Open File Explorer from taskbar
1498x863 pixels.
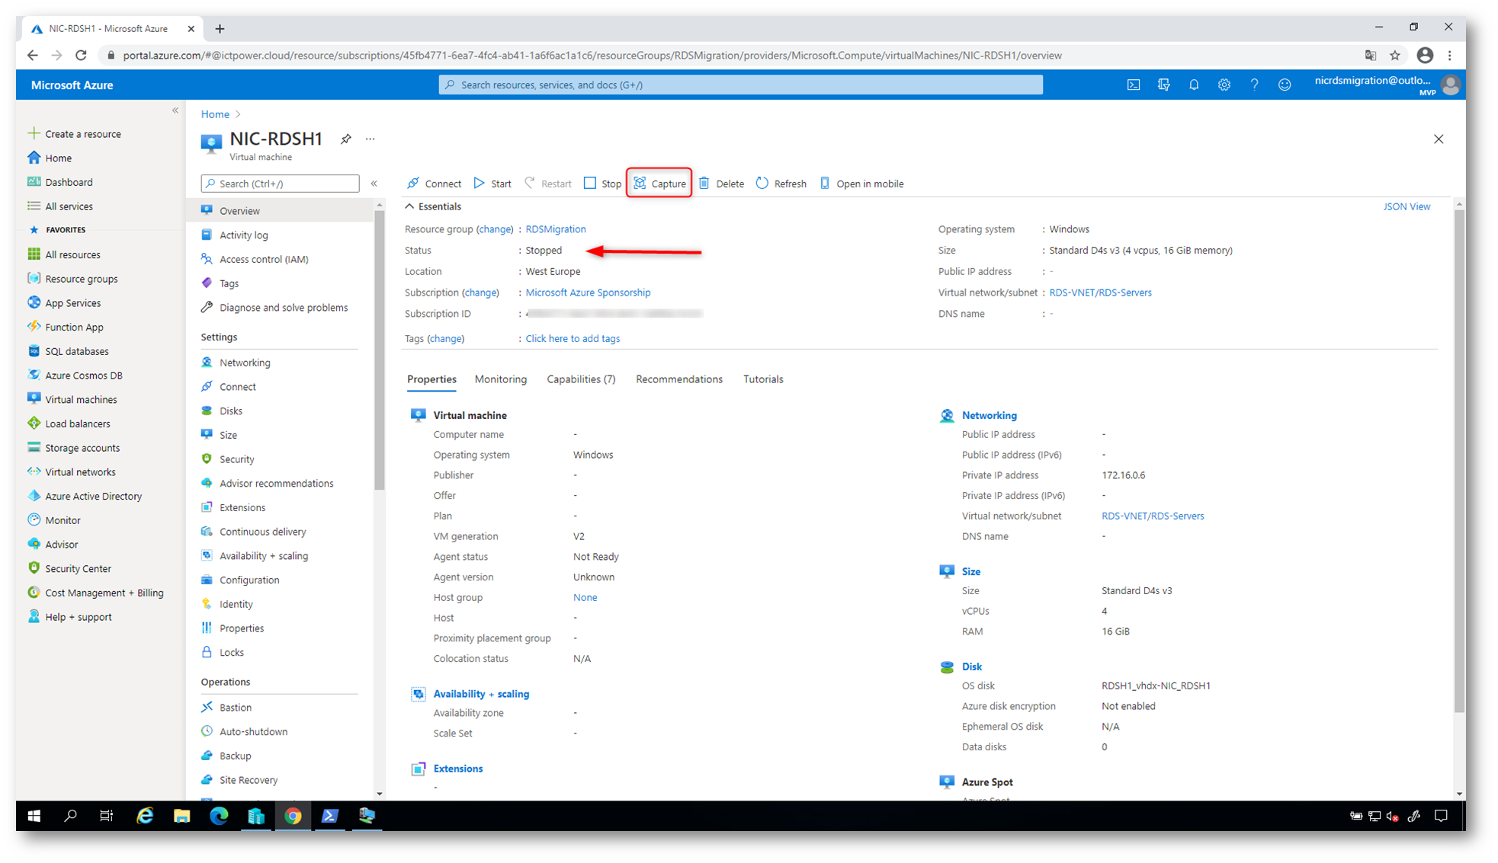click(181, 816)
